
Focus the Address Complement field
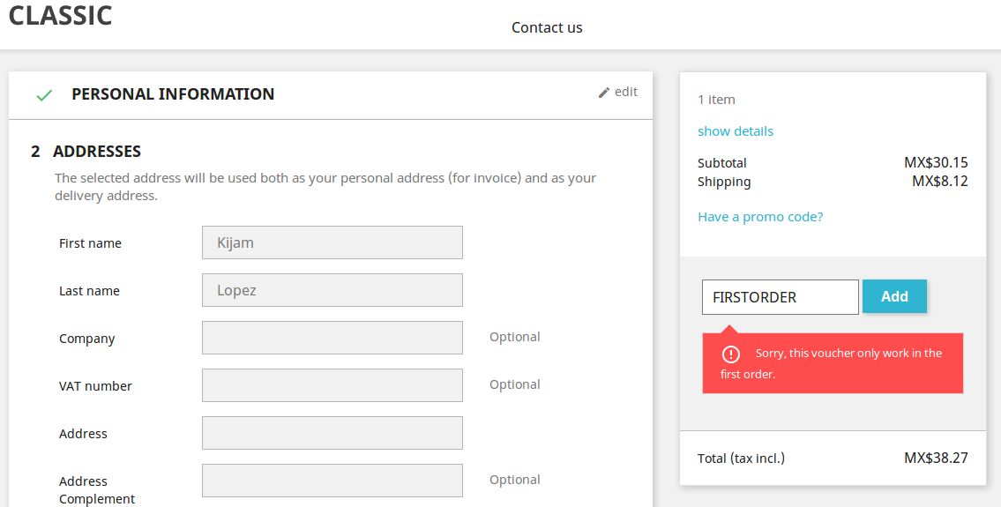[x=332, y=481]
